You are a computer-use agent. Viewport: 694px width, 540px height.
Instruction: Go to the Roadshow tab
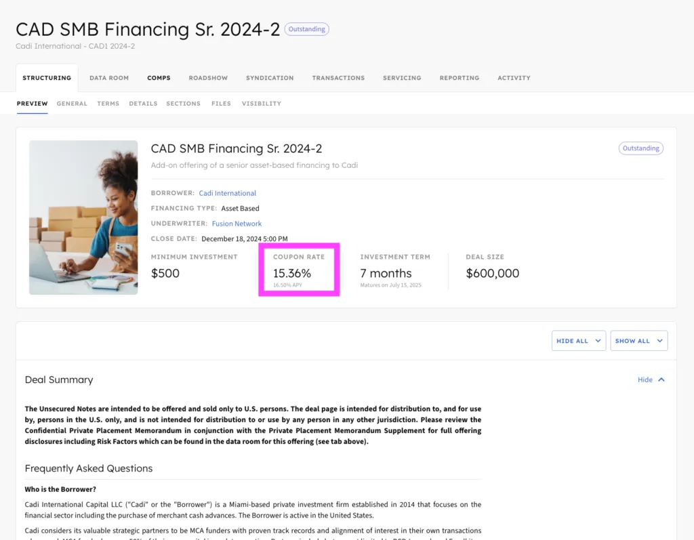coord(208,78)
